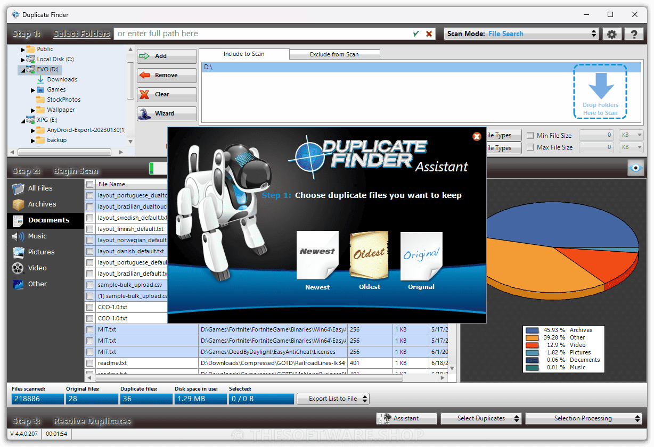Open help with the question mark icon
The width and height of the screenshot is (654, 447).
634,34
